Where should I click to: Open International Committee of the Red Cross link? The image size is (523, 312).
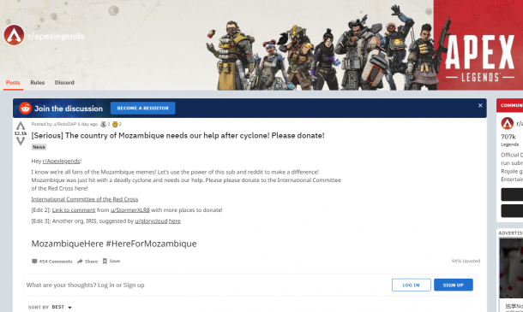[x=85, y=199]
